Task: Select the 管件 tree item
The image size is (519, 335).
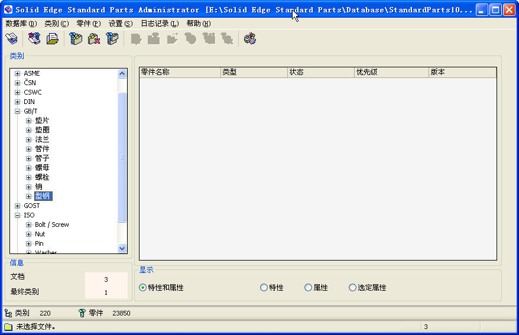Action: (42, 149)
